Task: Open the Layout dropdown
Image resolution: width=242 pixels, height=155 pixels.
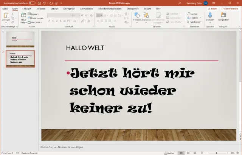Action: pos(34,14)
